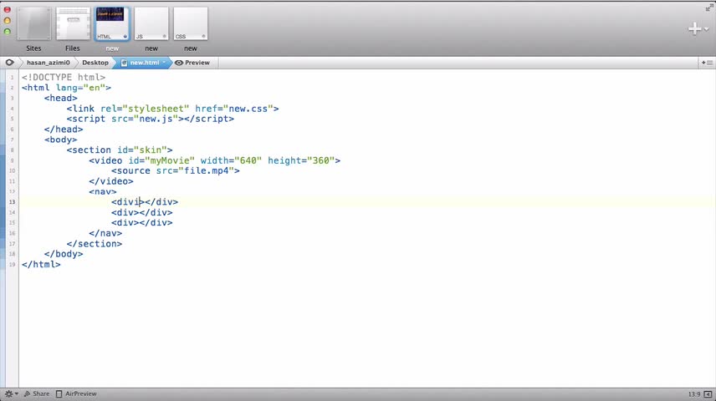The width and height of the screenshot is (716, 401).
Task: Click line number 19 in the gutter
Action: (12, 265)
